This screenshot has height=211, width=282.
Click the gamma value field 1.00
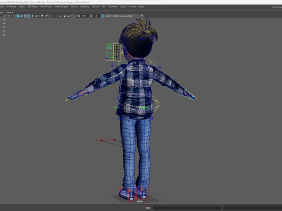pyautogui.click(x=96, y=16)
